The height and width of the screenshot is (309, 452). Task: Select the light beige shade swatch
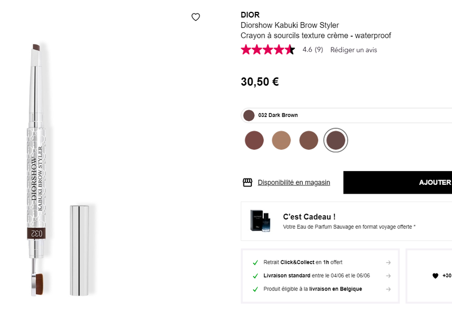coord(281,140)
